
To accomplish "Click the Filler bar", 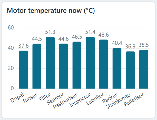I will click(50, 63).
